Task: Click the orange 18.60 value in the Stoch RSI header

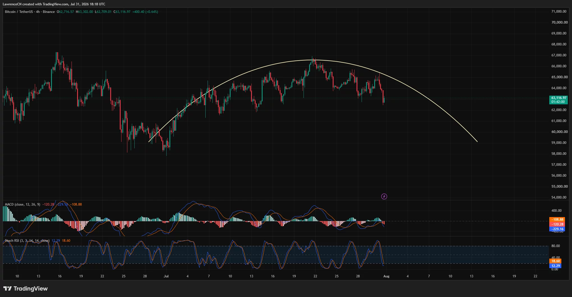Action: pos(66,241)
